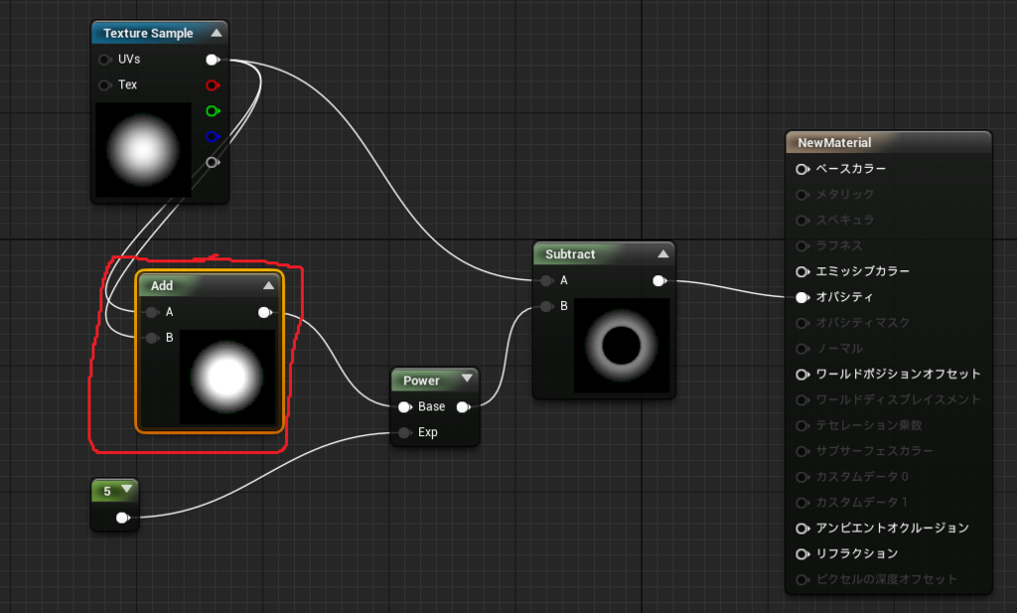Screen dimensions: 1017x613
Task: Click the ワールドポジションオフセット input pin
Action: 802,375
